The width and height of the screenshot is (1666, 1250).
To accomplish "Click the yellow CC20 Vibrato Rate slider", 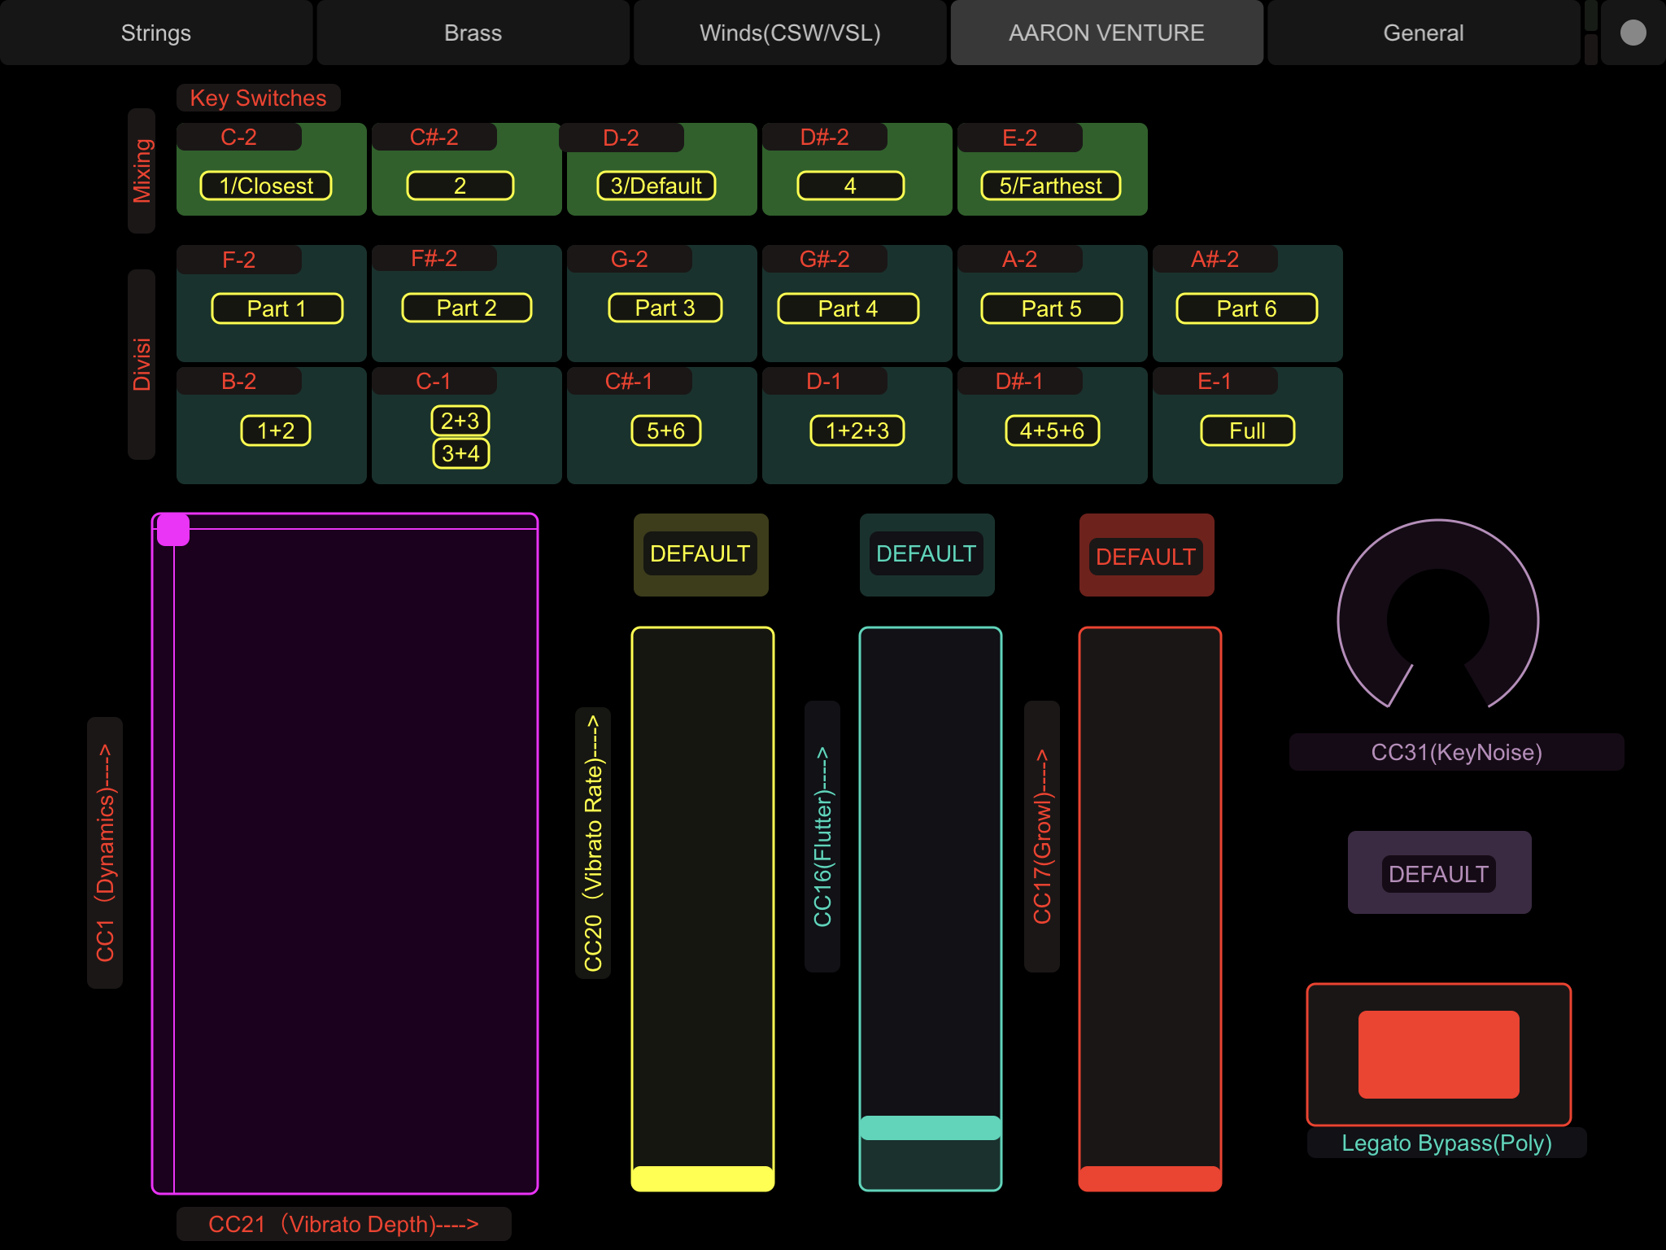I will tap(702, 908).
